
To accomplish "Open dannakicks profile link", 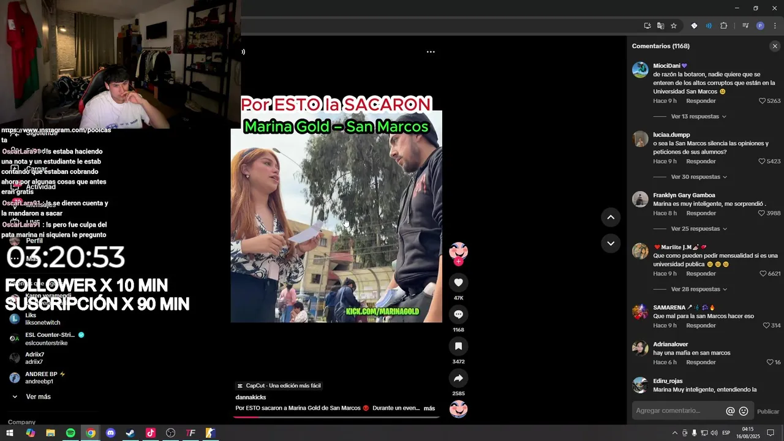I will coord(251,398).
